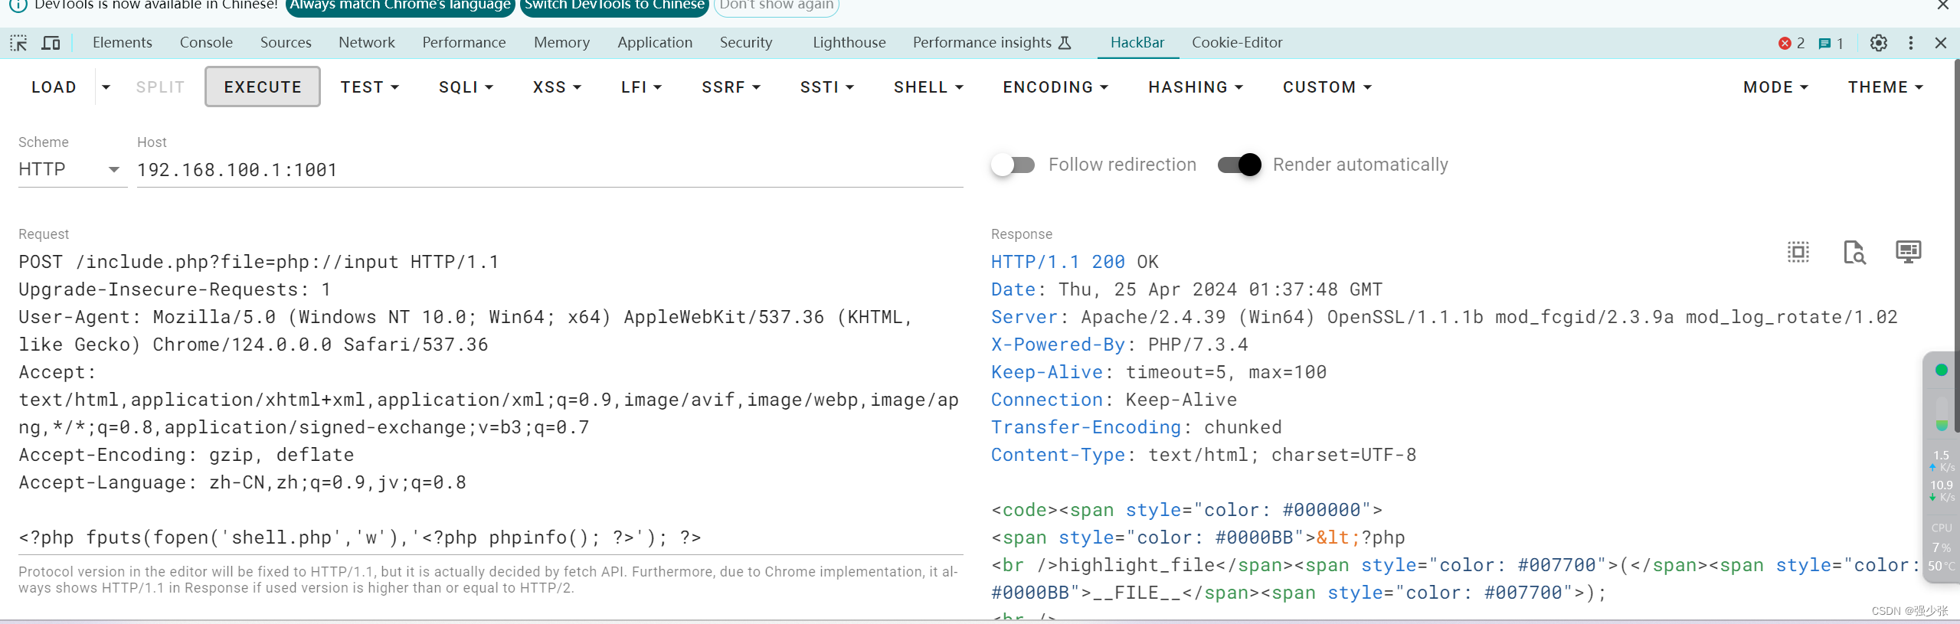Switch to the Console tab

coord(206,43)
